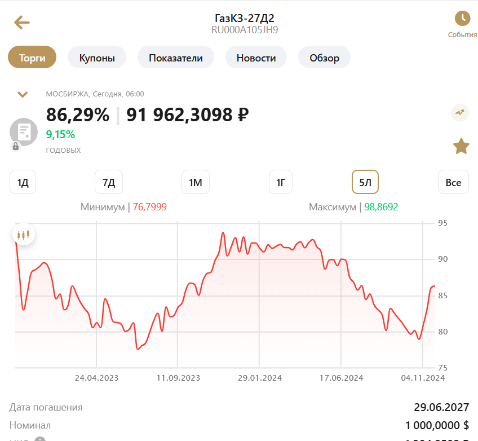478x441 pixels.
Task: Click chart date label 04.11.2024
Action: (423, 378)
